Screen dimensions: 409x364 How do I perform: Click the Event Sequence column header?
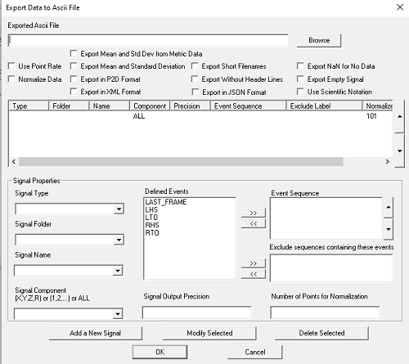point(249,106)
